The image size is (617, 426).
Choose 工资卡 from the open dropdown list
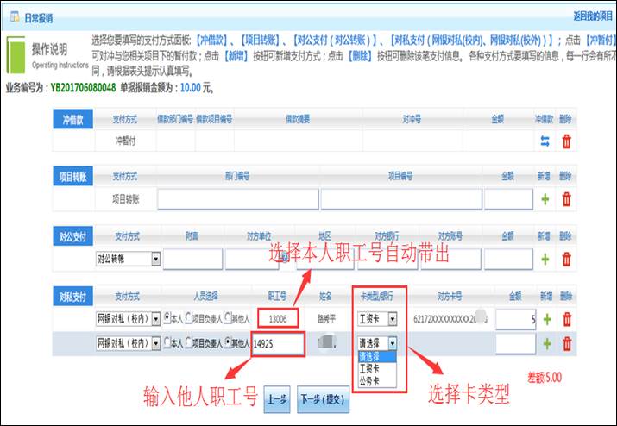point(371,366)
